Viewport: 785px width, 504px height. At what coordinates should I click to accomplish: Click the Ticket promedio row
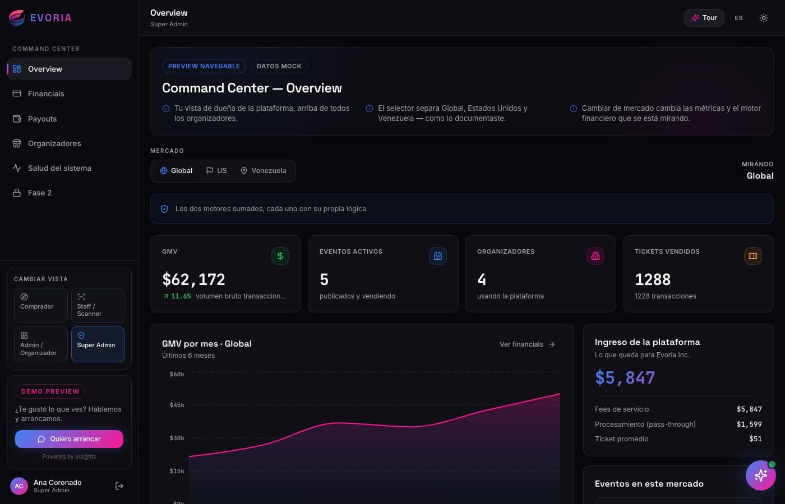tap(678, 439)
